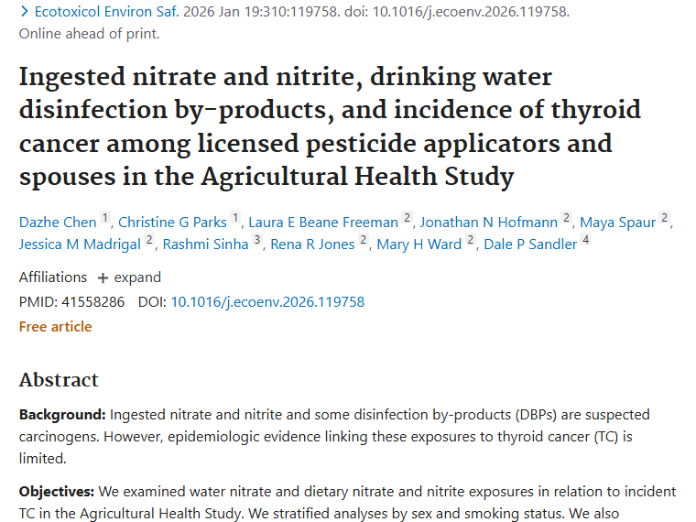
Task: Click the plus icon beside expand
Action: coord(103,277)
